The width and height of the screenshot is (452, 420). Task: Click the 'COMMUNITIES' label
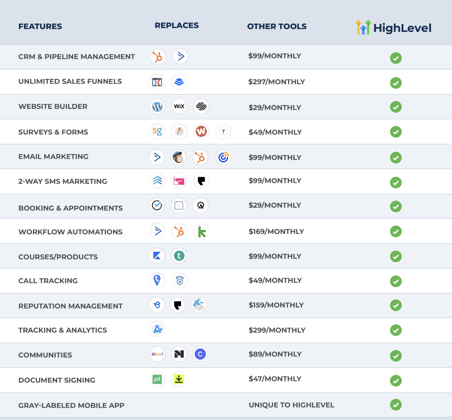(x=45, y=355)
